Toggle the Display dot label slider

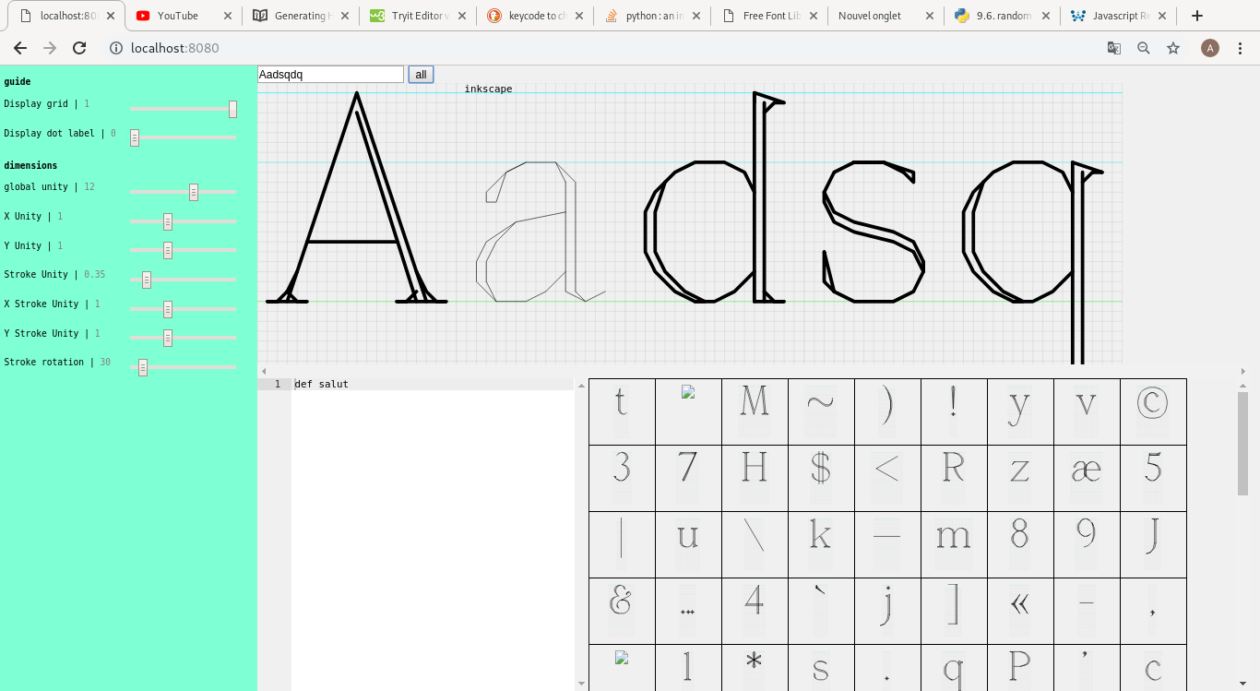(135, 138)
